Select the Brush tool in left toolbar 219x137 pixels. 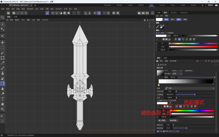(3, 68)
